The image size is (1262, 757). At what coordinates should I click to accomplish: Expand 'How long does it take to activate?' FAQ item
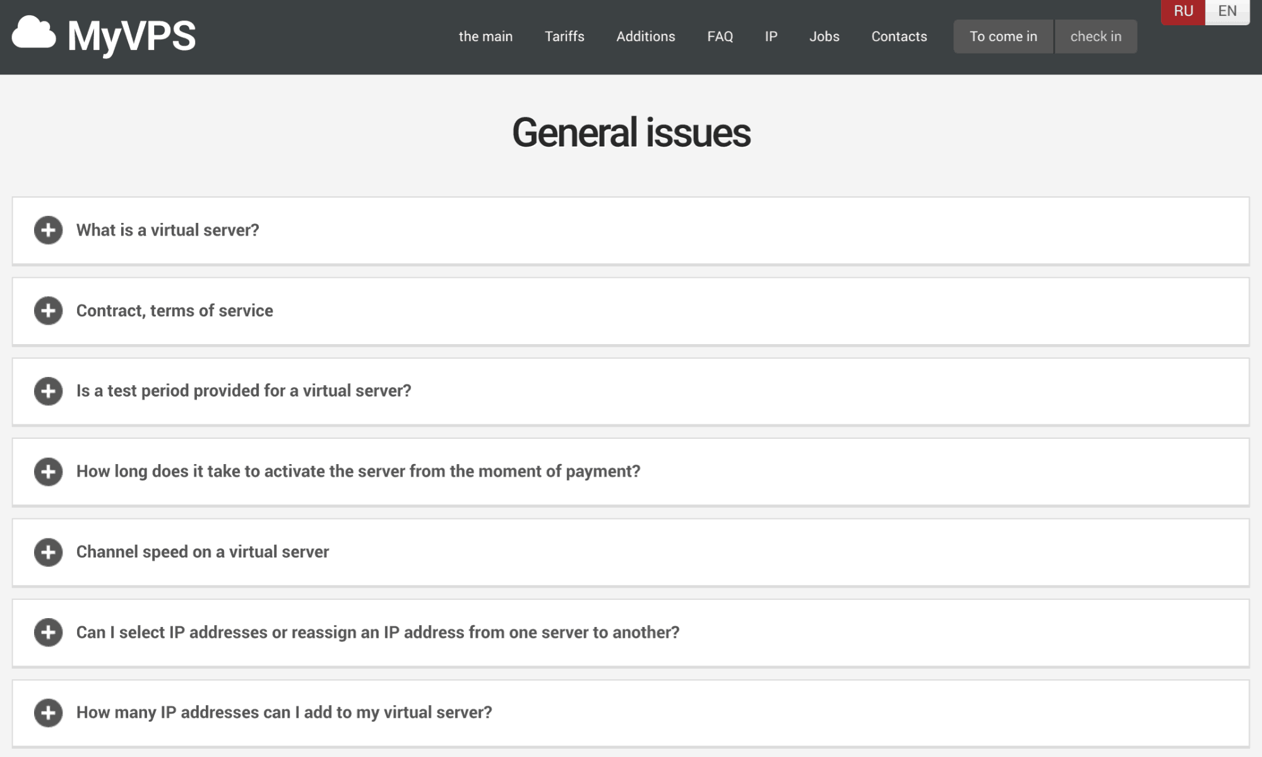click(x=49, y=472)
